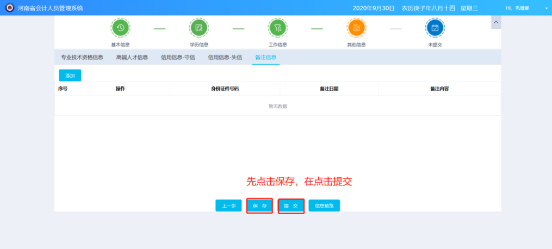The width and height of the screenshot is (552, 249).
Task: Click the 身份证件号码 column header
Action: pos(225,89)
